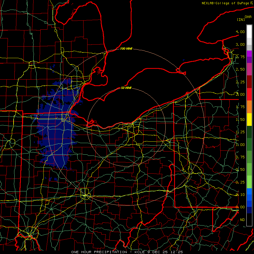
Task: Select the white swatch in legend
Action: tap(249, 31)
